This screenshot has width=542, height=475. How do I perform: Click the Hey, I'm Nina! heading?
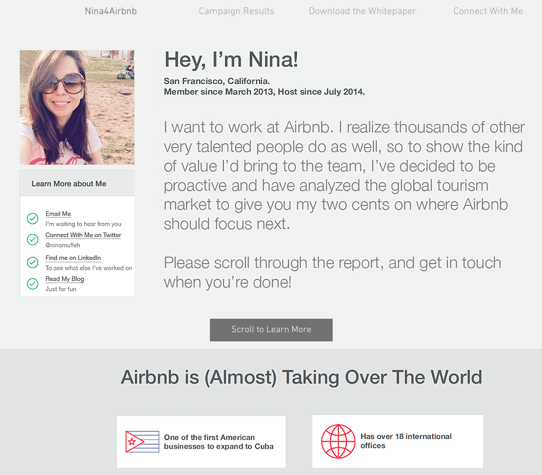(231, 59)
